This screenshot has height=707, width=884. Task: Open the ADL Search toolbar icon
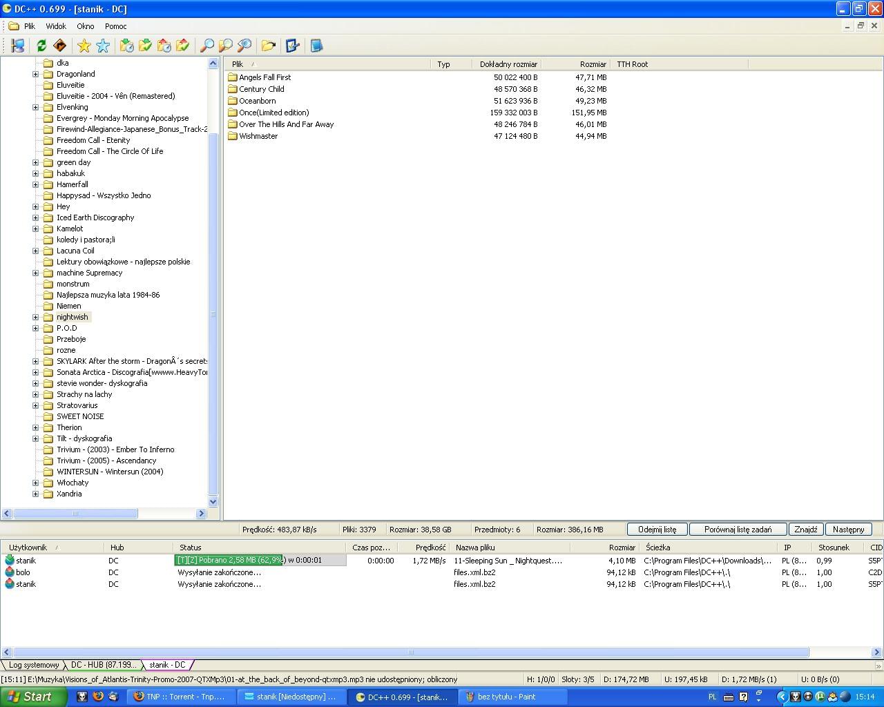(225, 46)
